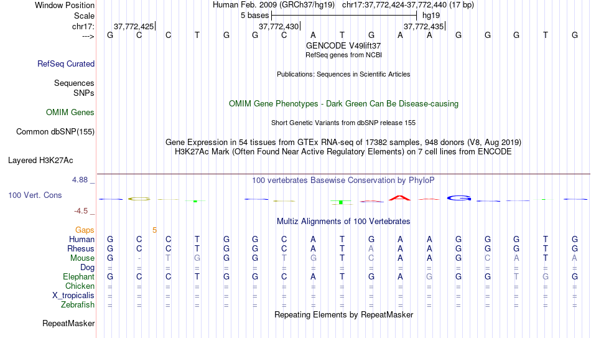Open Publications: Sequences in Scientific Articles

(x=343, y=74)
